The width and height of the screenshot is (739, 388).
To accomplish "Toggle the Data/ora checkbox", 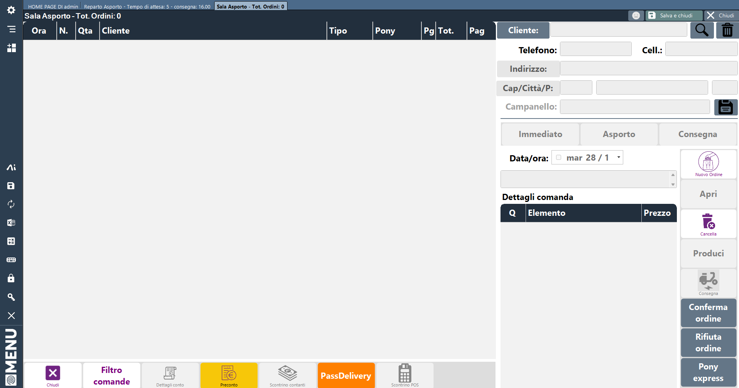I will click(558, 158).
